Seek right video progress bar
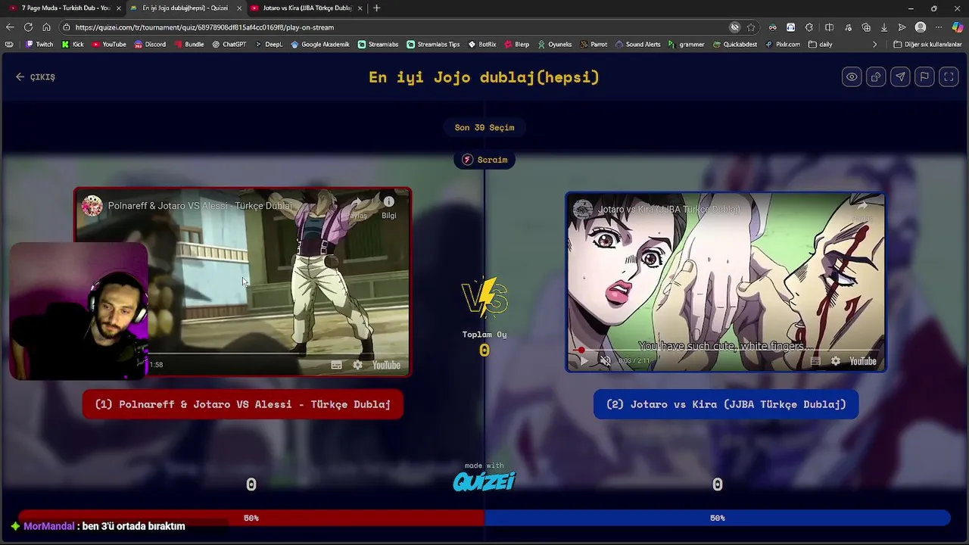Screen dimensions: 969x545 [x=725, y=350]
